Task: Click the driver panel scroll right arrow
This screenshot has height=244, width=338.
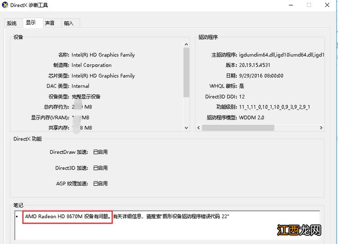Action: [321, 128]
